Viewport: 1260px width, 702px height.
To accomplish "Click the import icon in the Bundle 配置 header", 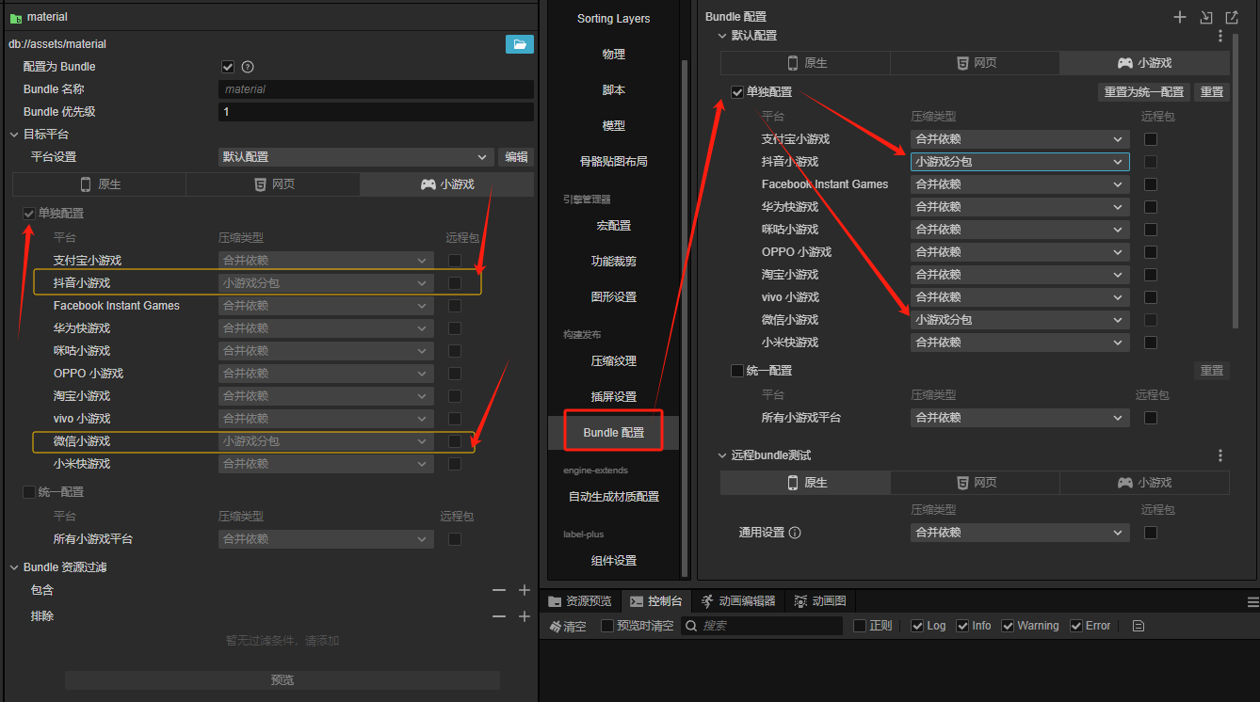I will pyautogui.click(x=1205, y=17).
